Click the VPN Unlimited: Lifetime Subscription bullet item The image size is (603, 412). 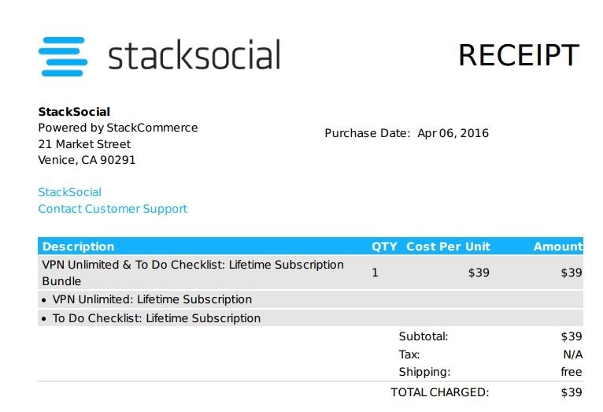point(151,299)
